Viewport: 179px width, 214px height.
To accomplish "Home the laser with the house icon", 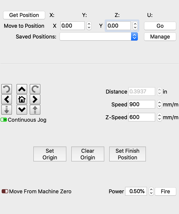I will (22, 99).
